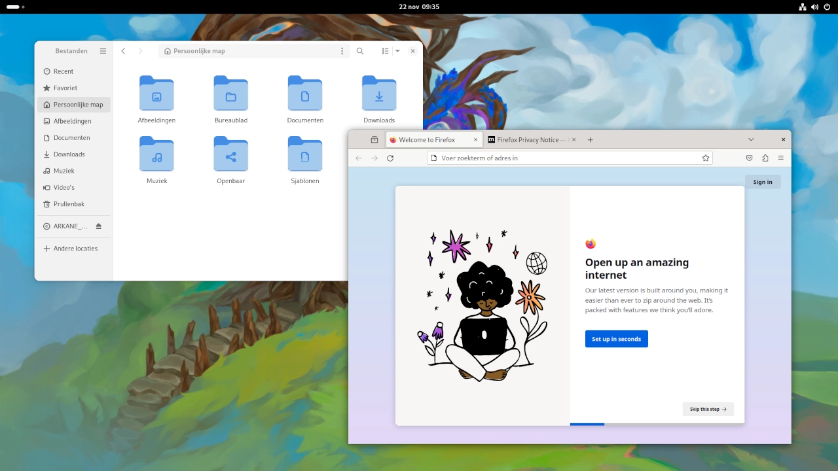Click the Firefox reload page icon

click(390, 158)
